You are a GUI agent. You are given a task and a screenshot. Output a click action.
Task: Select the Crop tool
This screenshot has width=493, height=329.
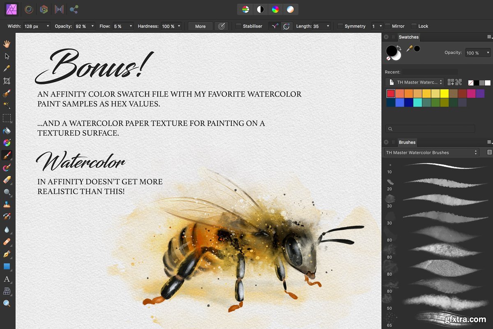(7, 81)
